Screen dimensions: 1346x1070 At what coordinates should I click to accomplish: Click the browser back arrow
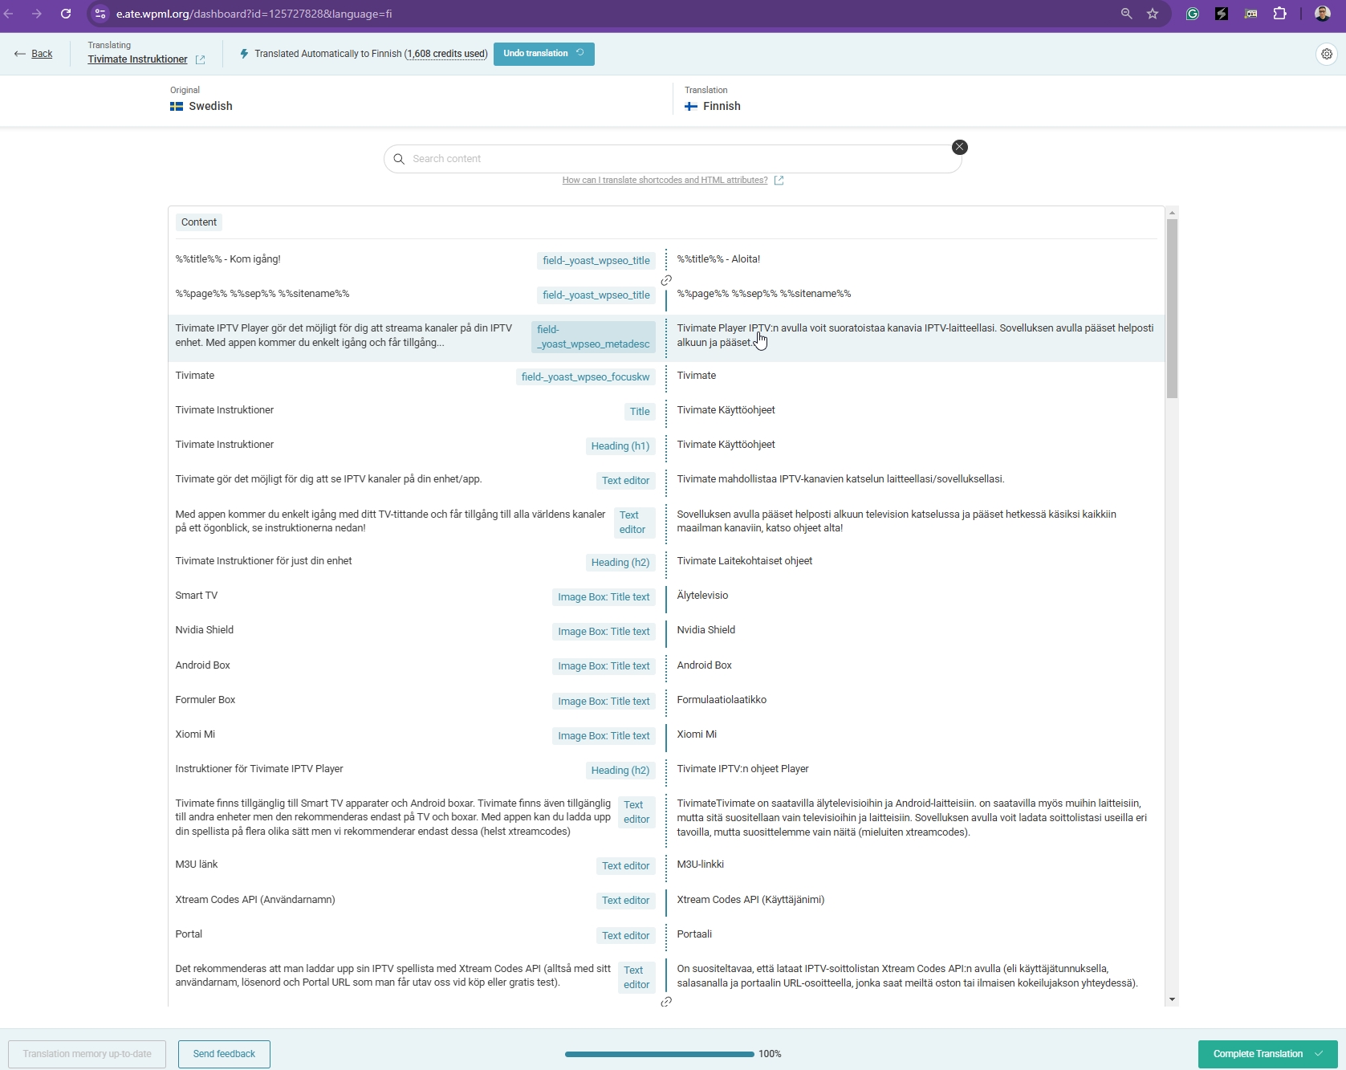(9, 14)
